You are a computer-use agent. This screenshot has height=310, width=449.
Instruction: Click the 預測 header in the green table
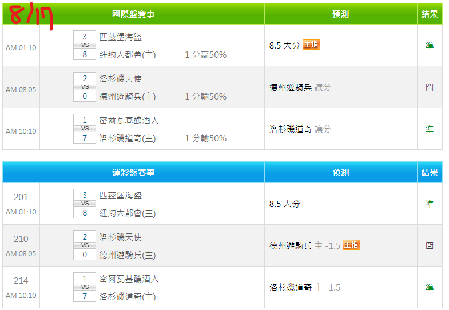pos(341,14)
